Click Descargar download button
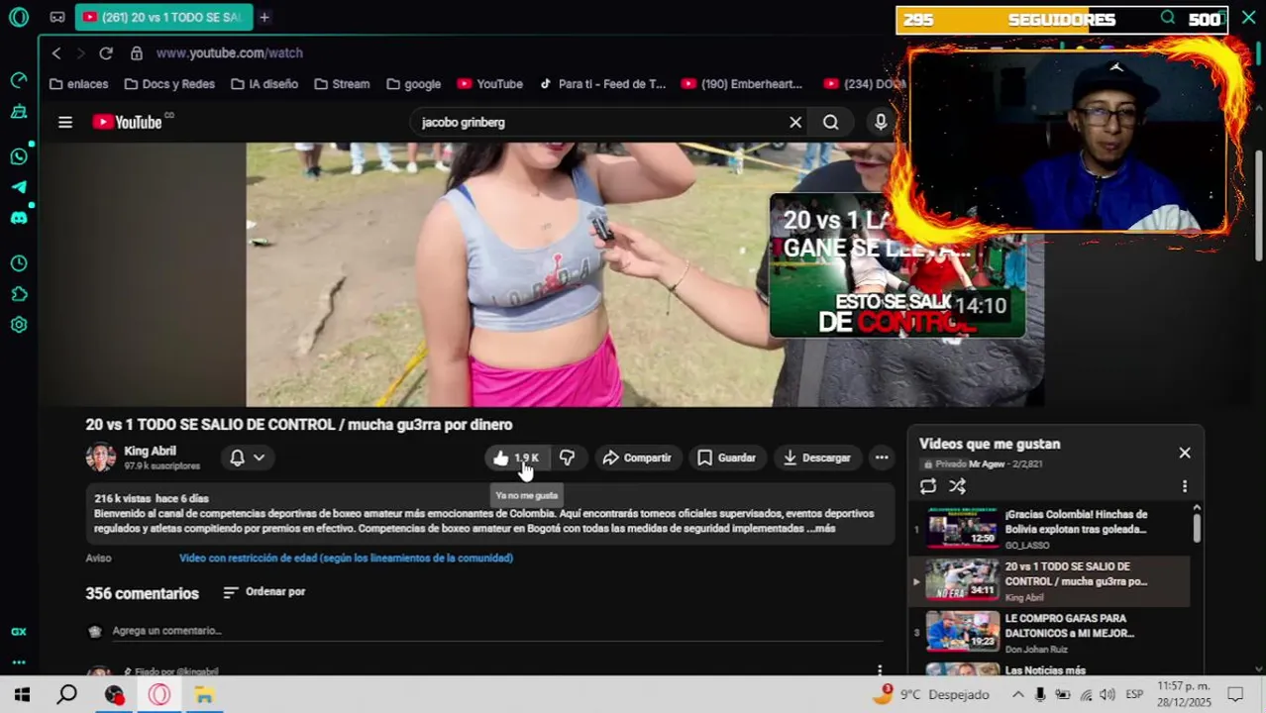1266x713 pixels. coord(817,458)
